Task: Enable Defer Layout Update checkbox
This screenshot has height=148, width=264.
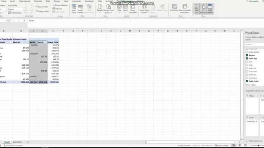Action: tap(247, 141)
